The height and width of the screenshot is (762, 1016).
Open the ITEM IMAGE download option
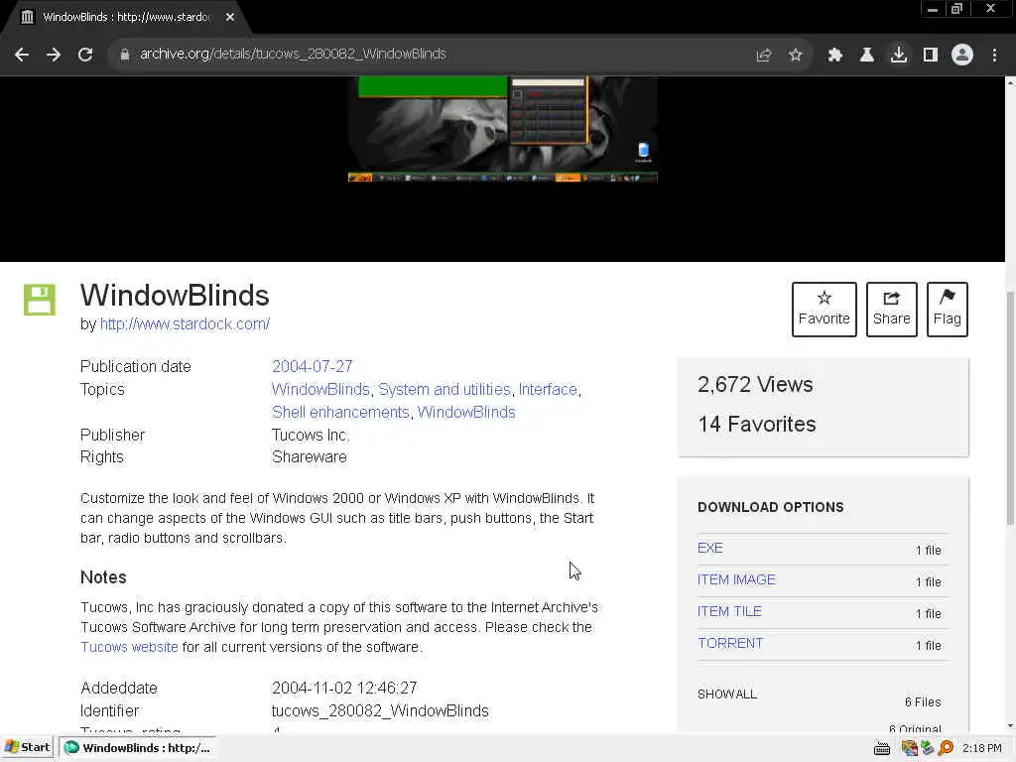736,579
